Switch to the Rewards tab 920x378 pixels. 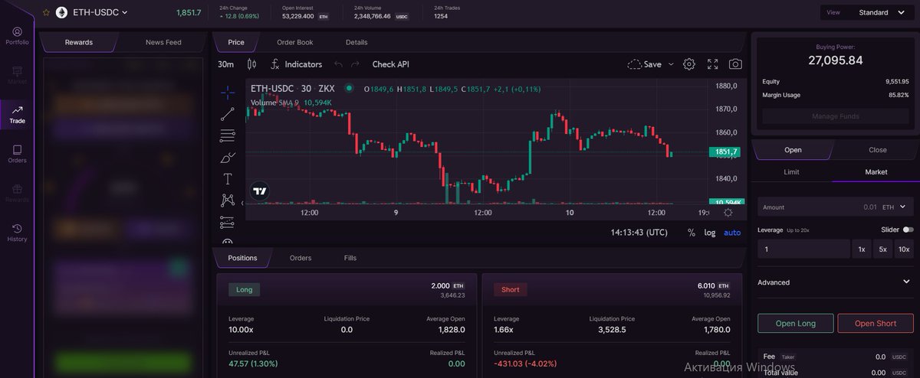[x=79, y=42]
